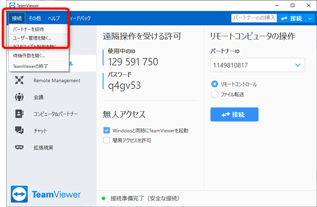Click the blue 接続 button under file transfer
This screenshot has height=207, width=317.
234,114
